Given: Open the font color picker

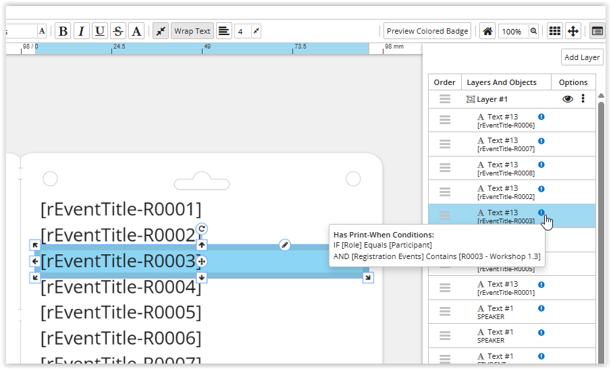Looking at the screenshot, I should pyautogui.click(x=136, y=31).
